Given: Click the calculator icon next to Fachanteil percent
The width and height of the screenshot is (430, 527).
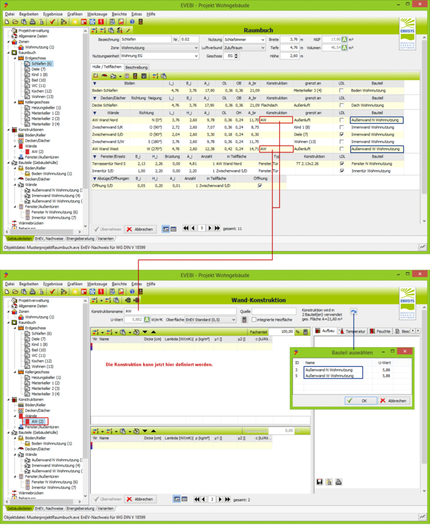Looking at the screenshot, I should coord(305,332).
